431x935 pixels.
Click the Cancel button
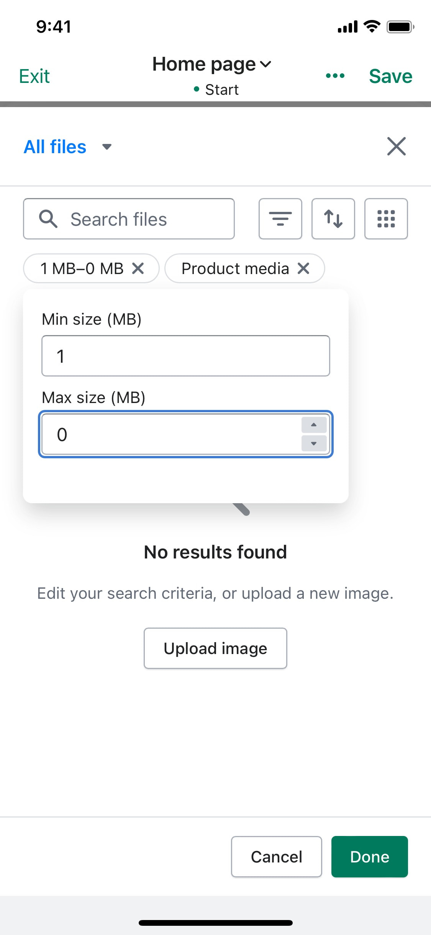click(277, 857)
